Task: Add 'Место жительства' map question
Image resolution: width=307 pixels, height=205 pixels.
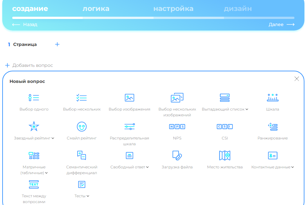Action: [225, 156]
